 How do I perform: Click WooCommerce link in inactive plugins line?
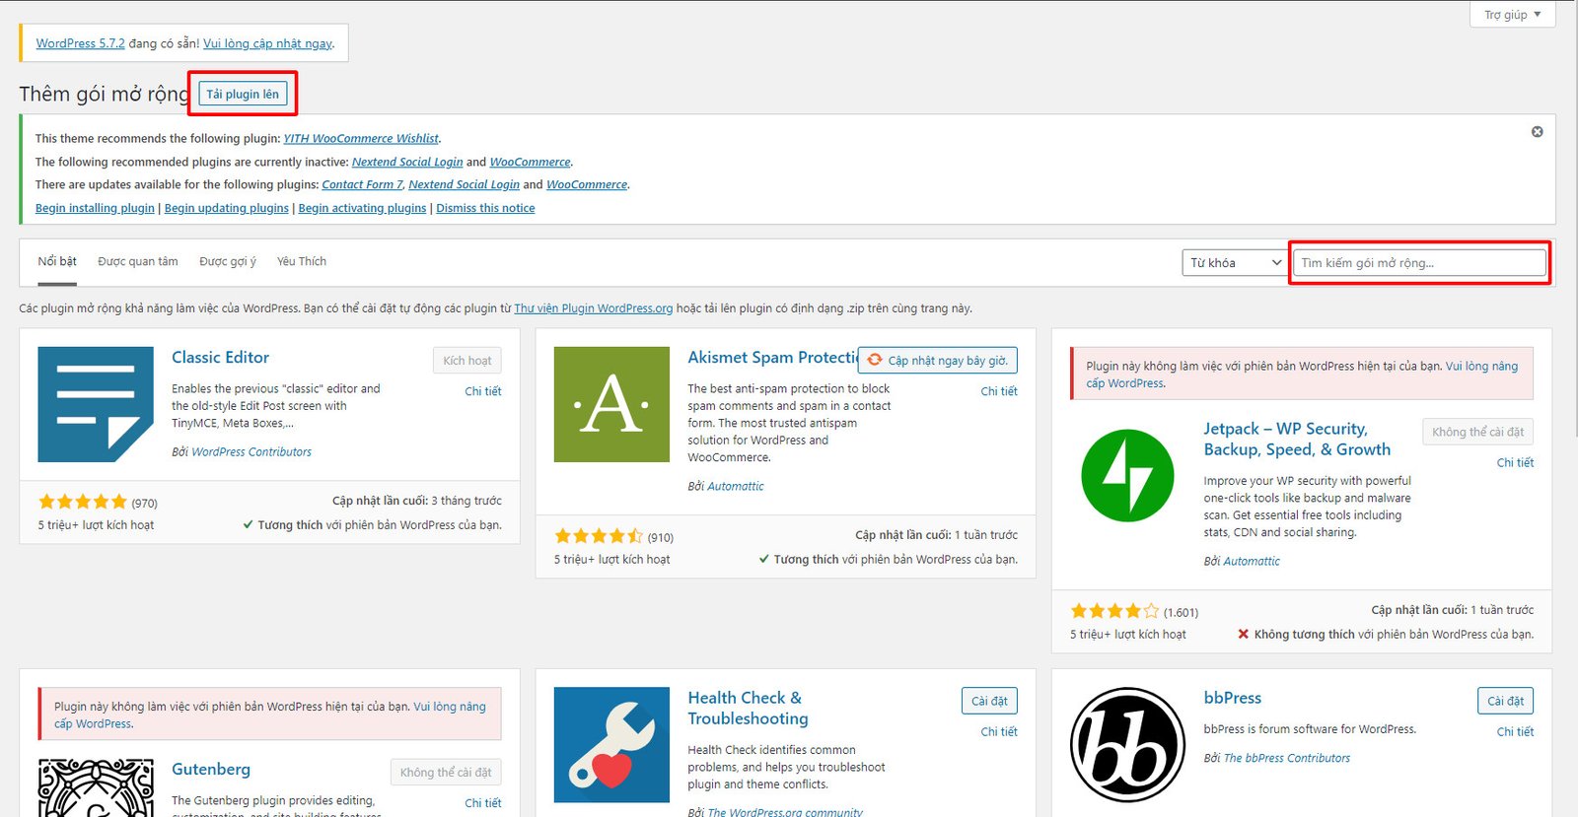click(x=530, y=162)
